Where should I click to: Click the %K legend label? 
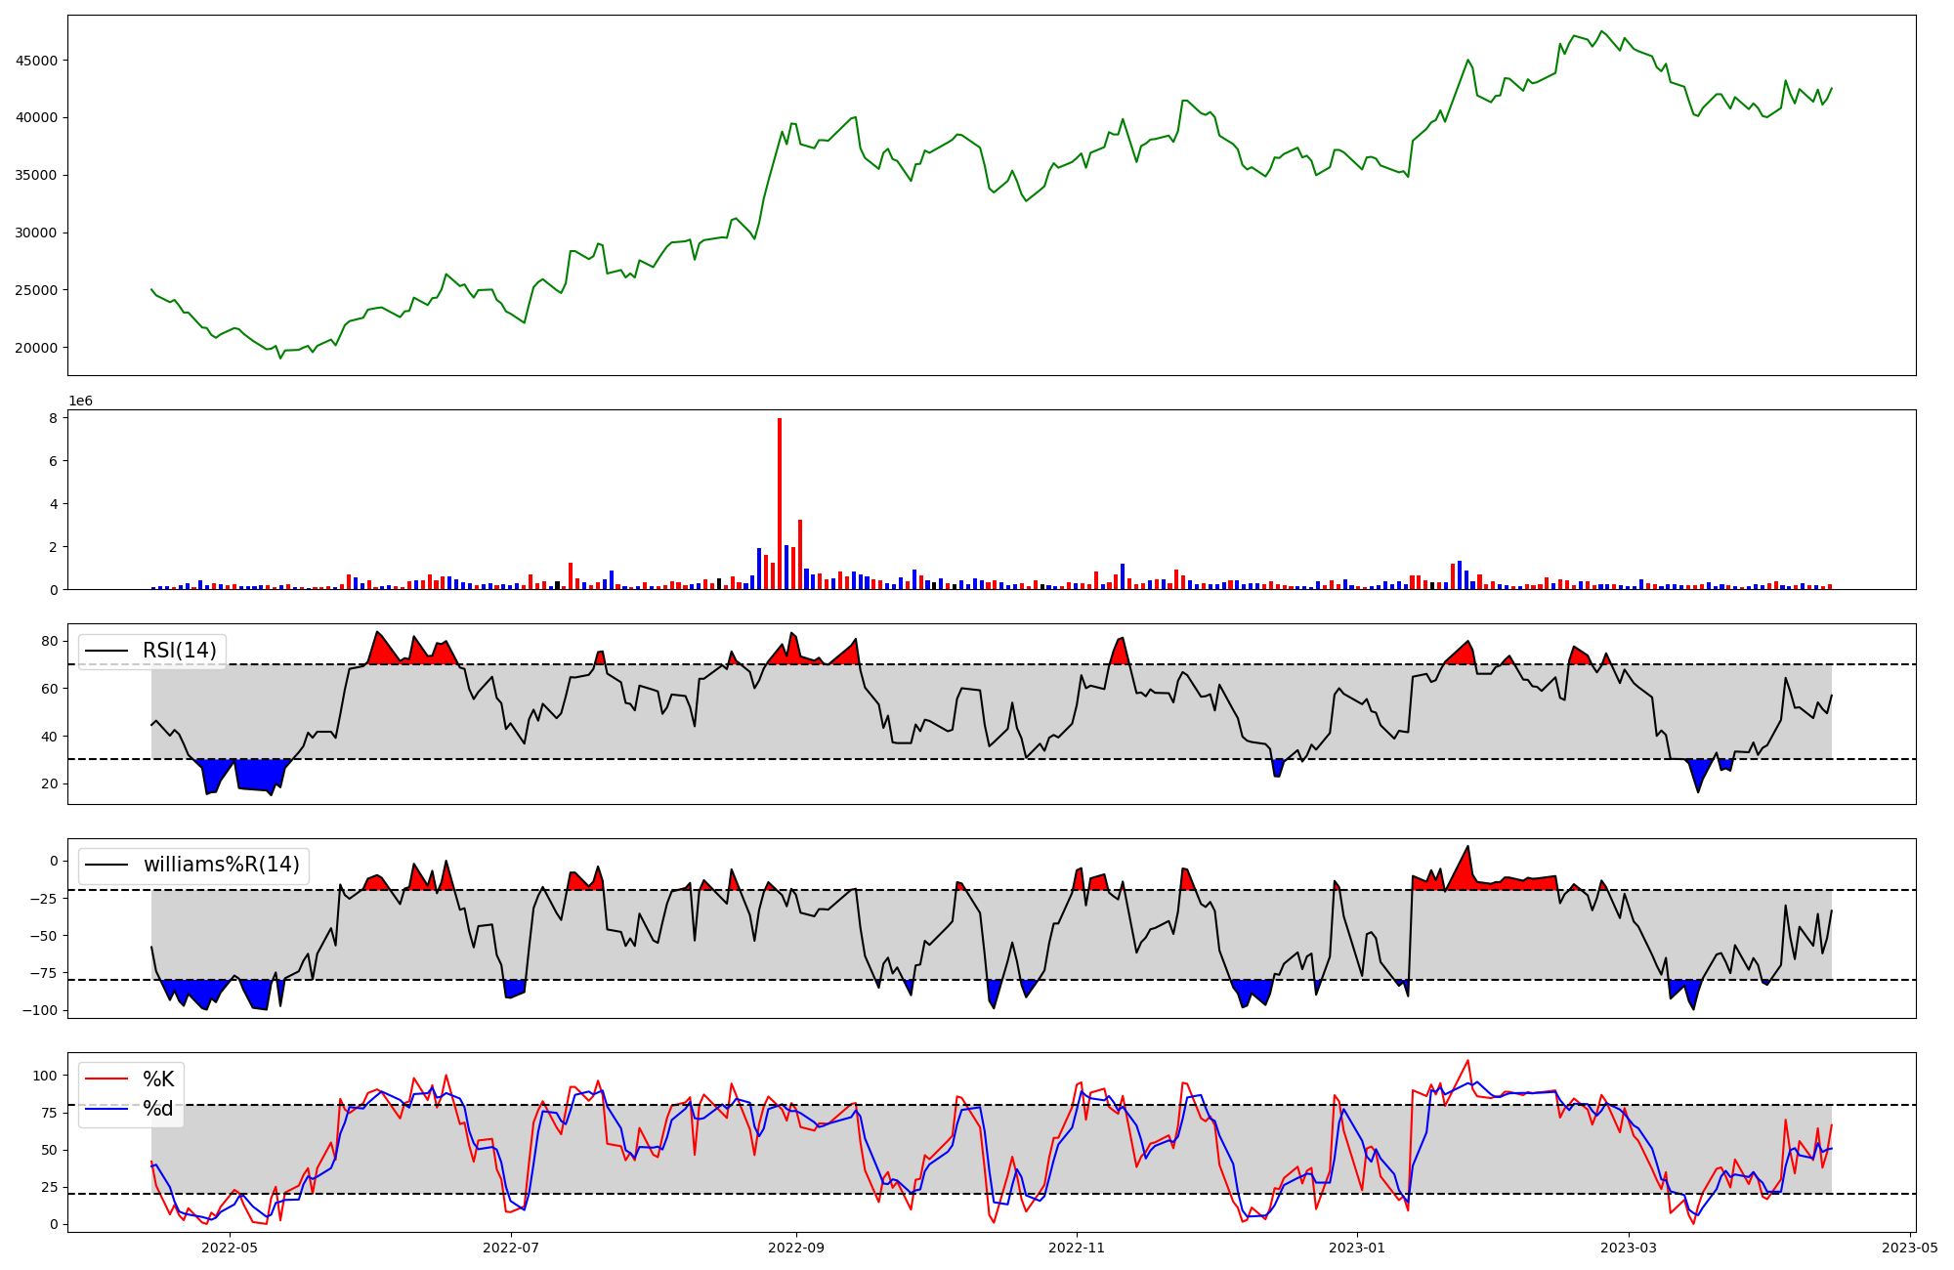tap(158, 1079)
